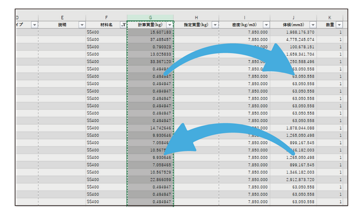Open the 数量 filter dropdown
The width and height of the screenshot is (363, 216).
(x=339, y=25)
